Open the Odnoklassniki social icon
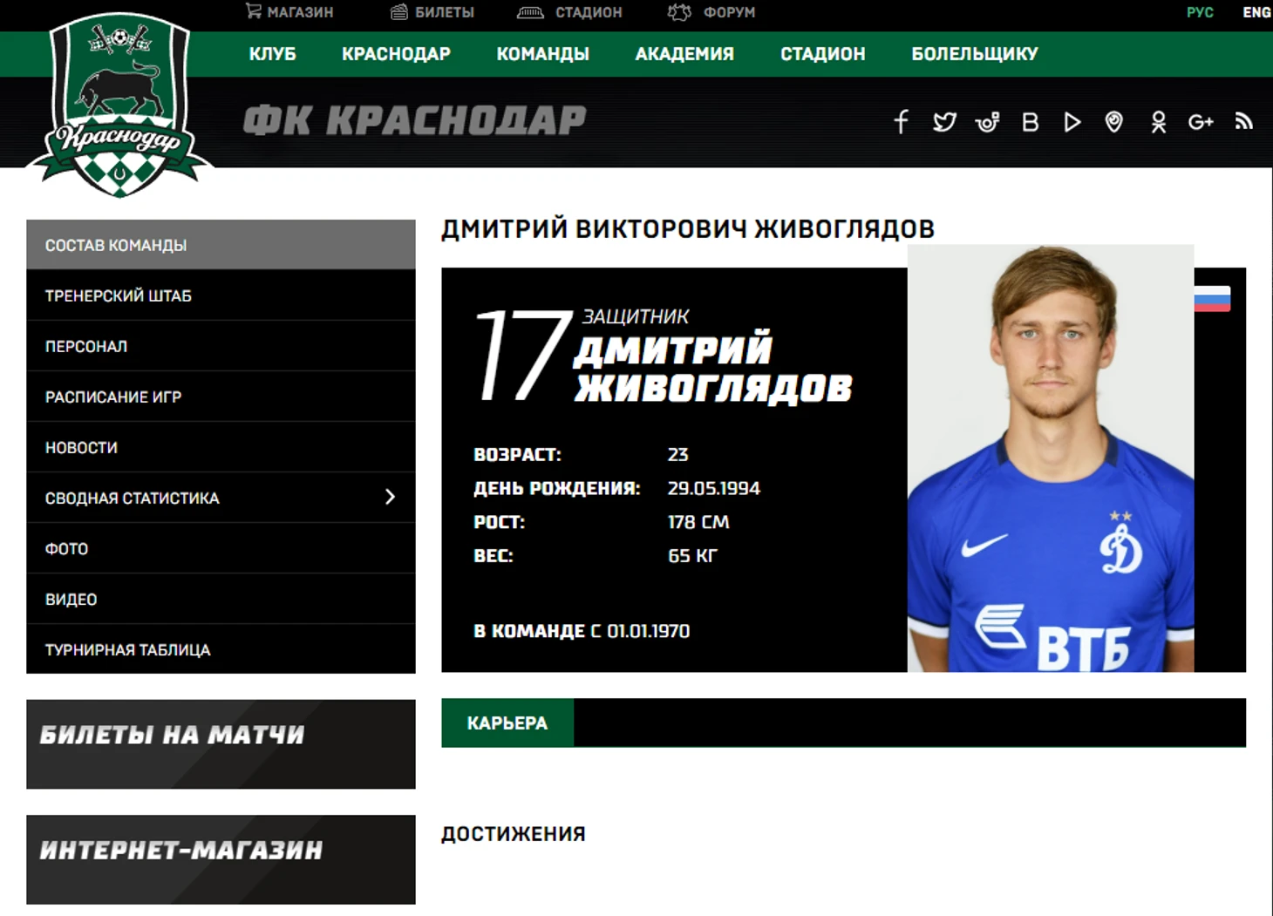 [x=1158, y=122]
